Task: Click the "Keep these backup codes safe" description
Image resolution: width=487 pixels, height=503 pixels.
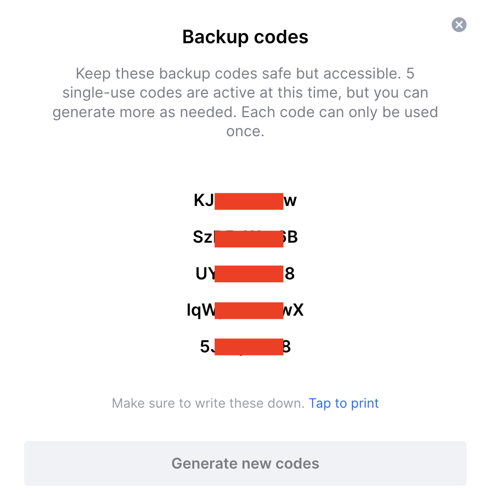Action: 245,73
